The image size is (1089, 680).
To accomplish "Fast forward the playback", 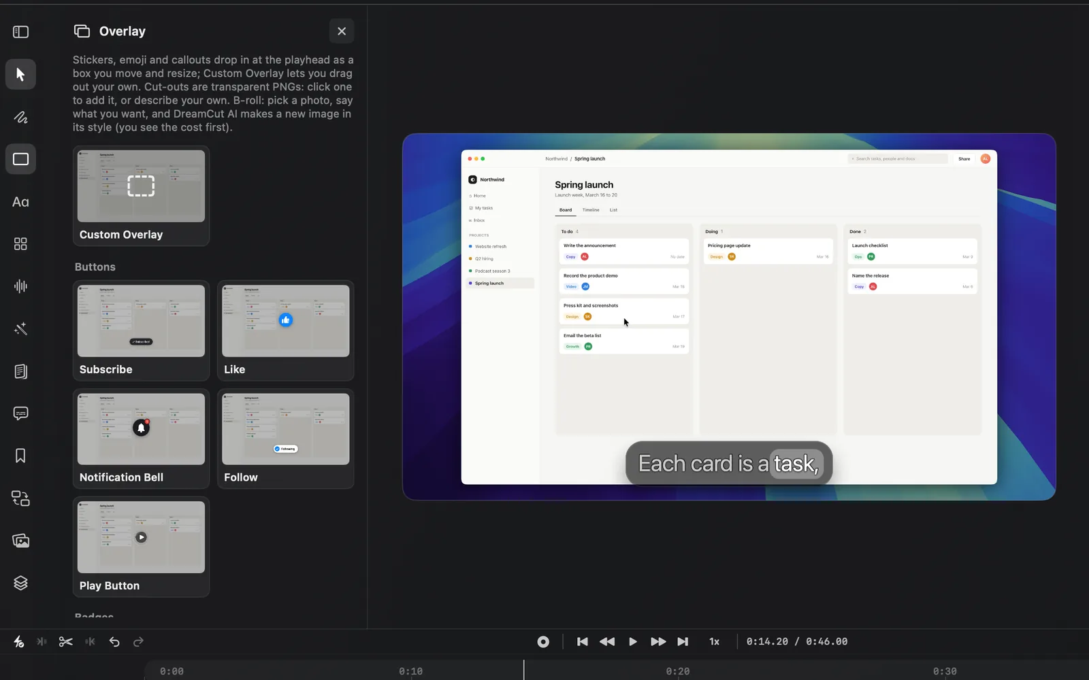I will click(658, 641).
